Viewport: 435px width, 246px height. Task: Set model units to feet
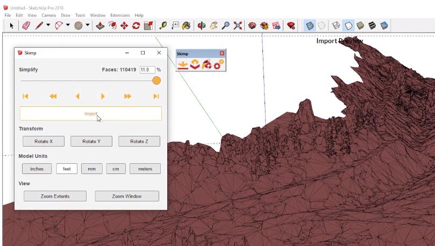point(67,169)
